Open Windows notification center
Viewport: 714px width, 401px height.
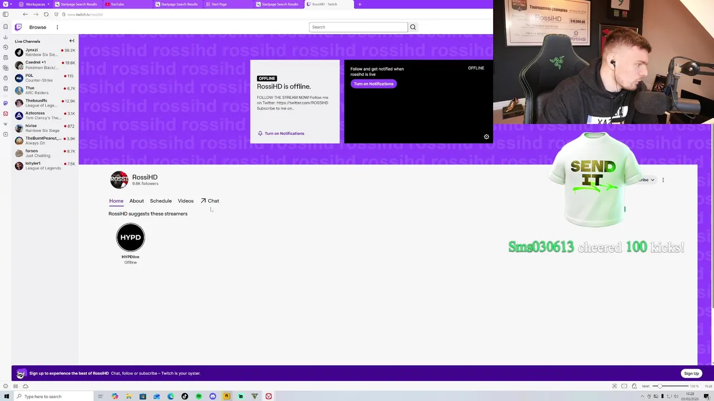tap(706, 396)
